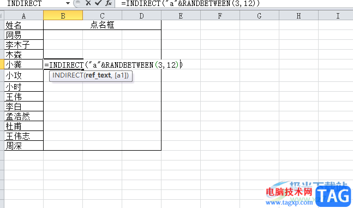The height and width of the screenshot is (208, 353).
Task: Select column G header
Action: (x=259, y=16)
